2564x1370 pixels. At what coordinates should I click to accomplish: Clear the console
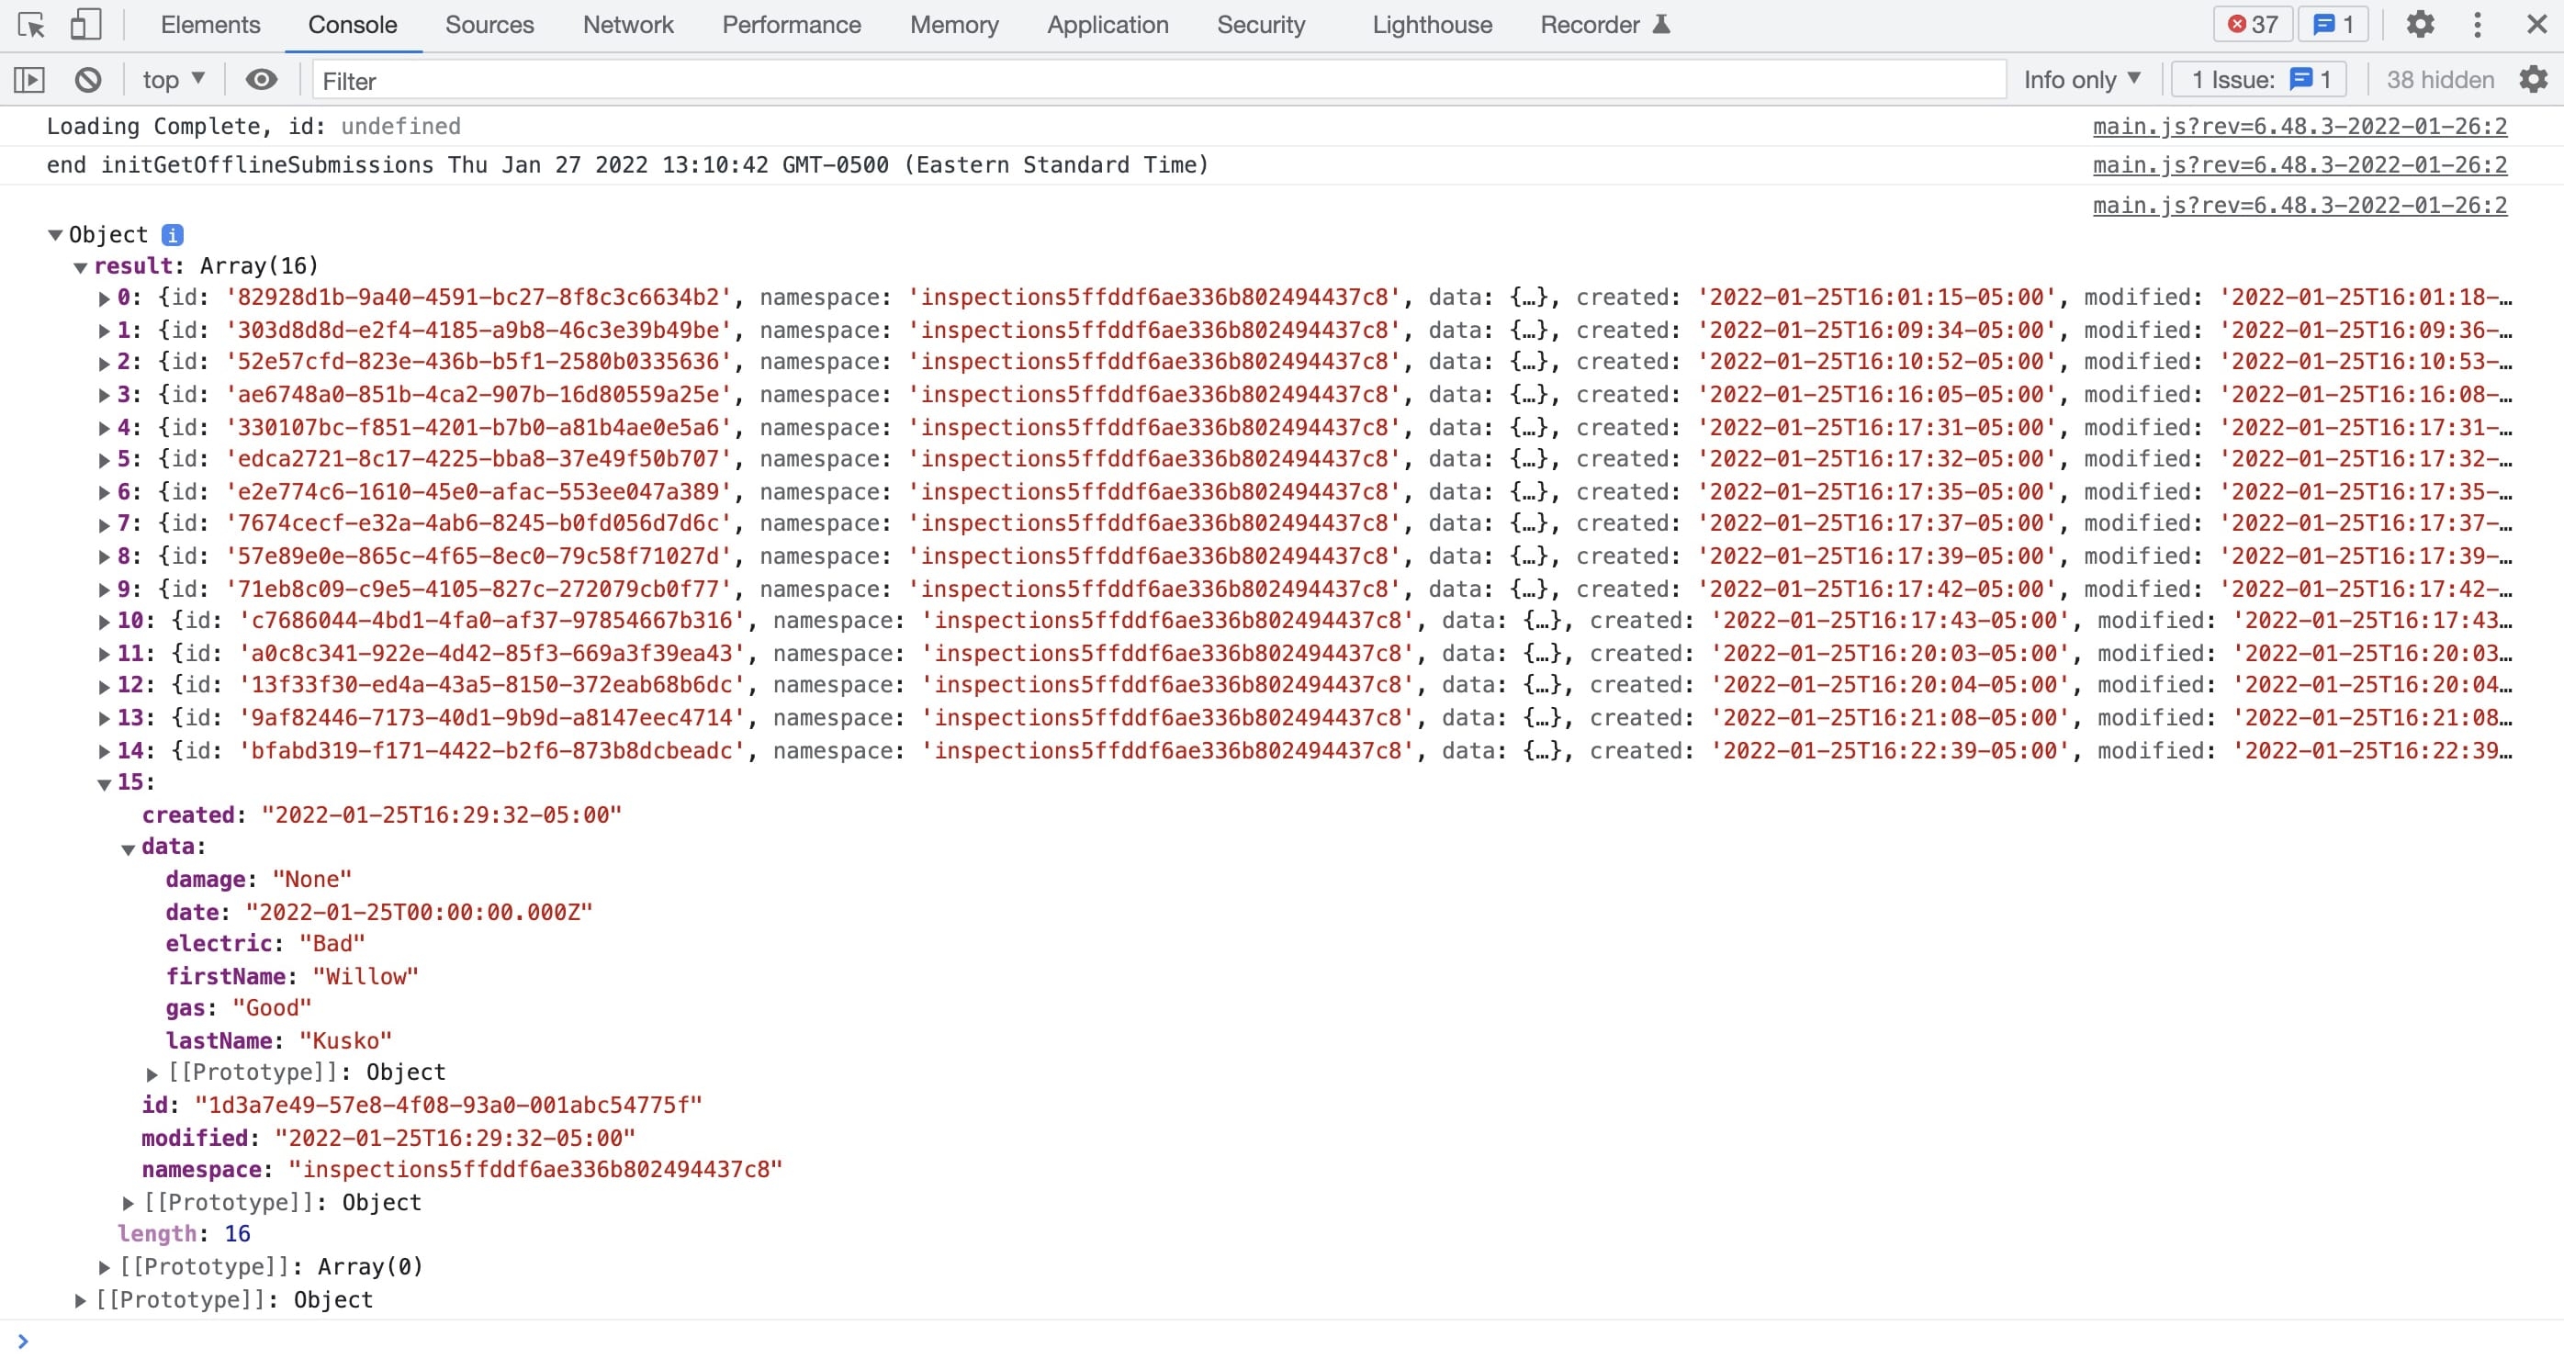pyautogui.click(x=88, y=80)
